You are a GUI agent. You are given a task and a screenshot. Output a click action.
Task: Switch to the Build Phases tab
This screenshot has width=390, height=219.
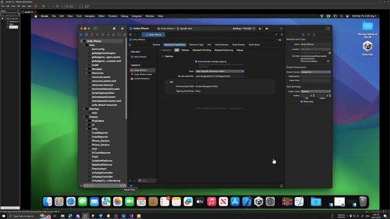tap(238, 44)
